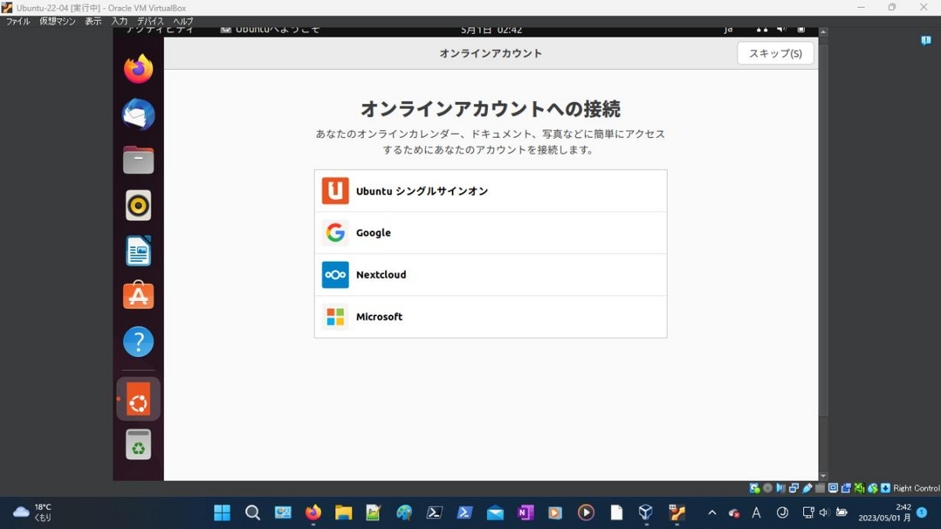Image resolution: width=941 pixels, height=529 pixels.
Task: Open Ubuntu Software store from the dock
Action: point(139,296)
